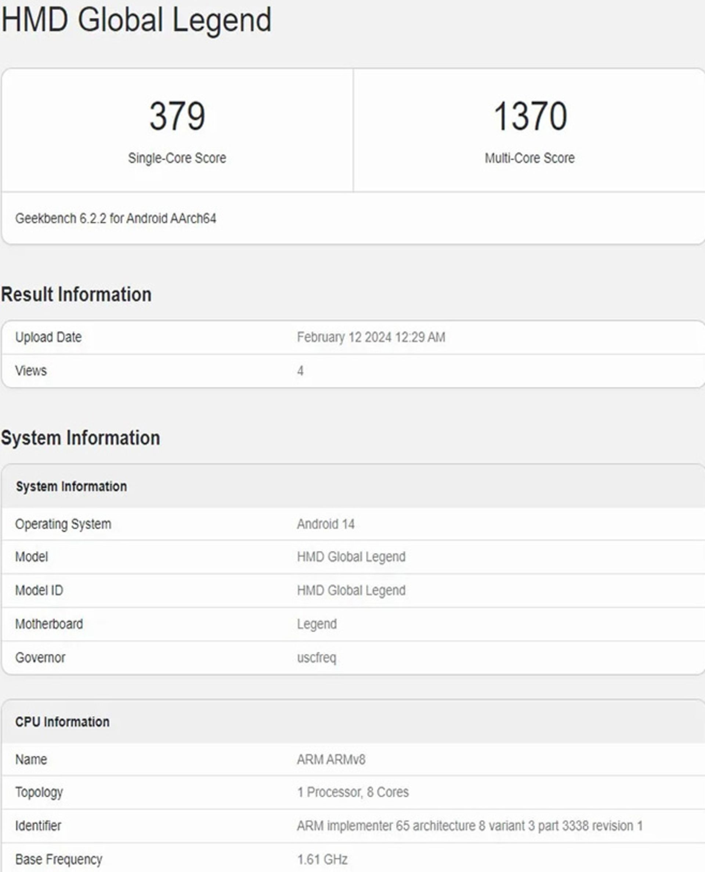
Task: Click the large System Information section heading
Action: tap(80, 438)
